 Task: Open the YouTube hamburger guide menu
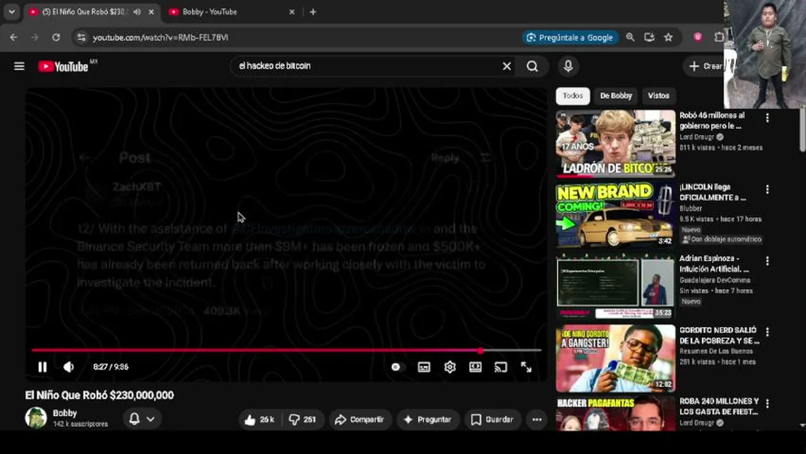coord(19,66)
